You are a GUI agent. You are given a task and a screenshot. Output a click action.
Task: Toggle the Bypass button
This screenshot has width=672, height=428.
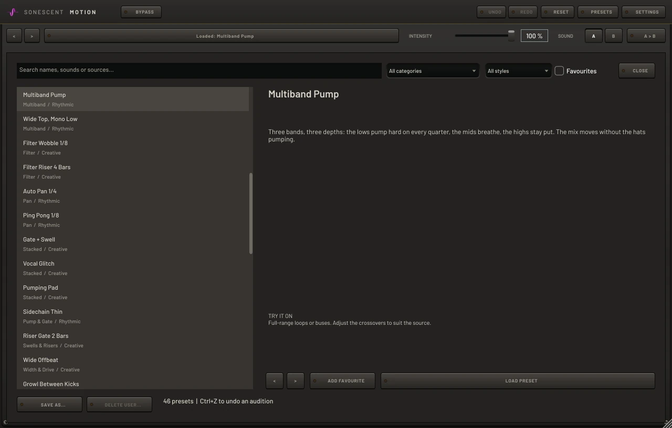click(x=141, y=12)
